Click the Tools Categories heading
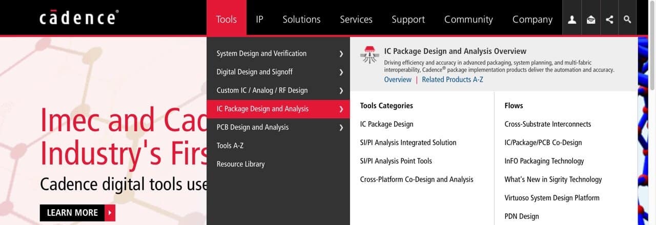656x225 pixels. click(386, 106)
